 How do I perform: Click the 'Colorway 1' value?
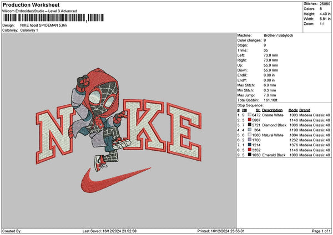29,30
